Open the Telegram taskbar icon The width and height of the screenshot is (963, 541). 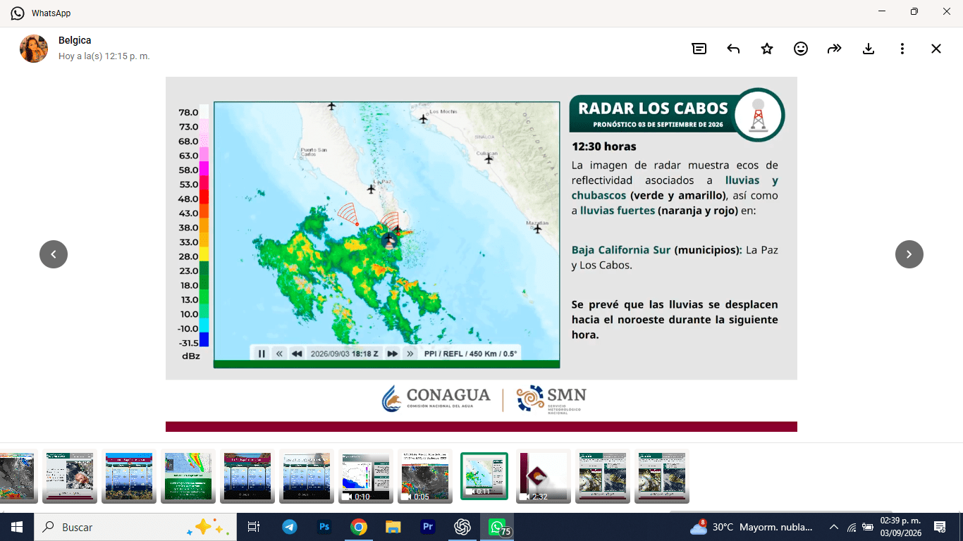point(290,527)
